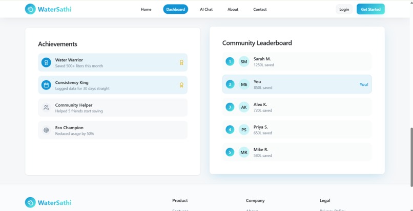
Task: Click the Achievements heading
Action: pyautogui.click(x=58, y=44)
